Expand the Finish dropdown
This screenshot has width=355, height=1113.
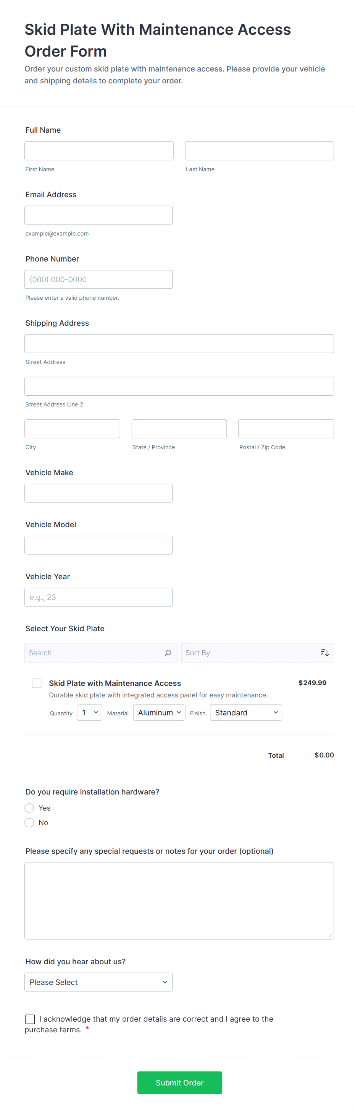click(246, 712)
